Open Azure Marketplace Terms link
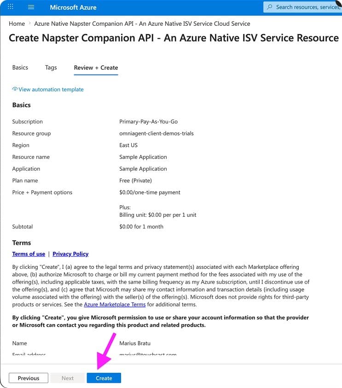This screenshot has height=388, width=342. tap(115, 305)
